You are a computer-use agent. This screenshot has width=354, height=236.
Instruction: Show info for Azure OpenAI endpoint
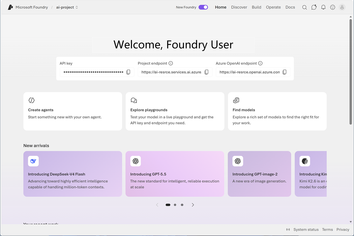pos(260,63)
